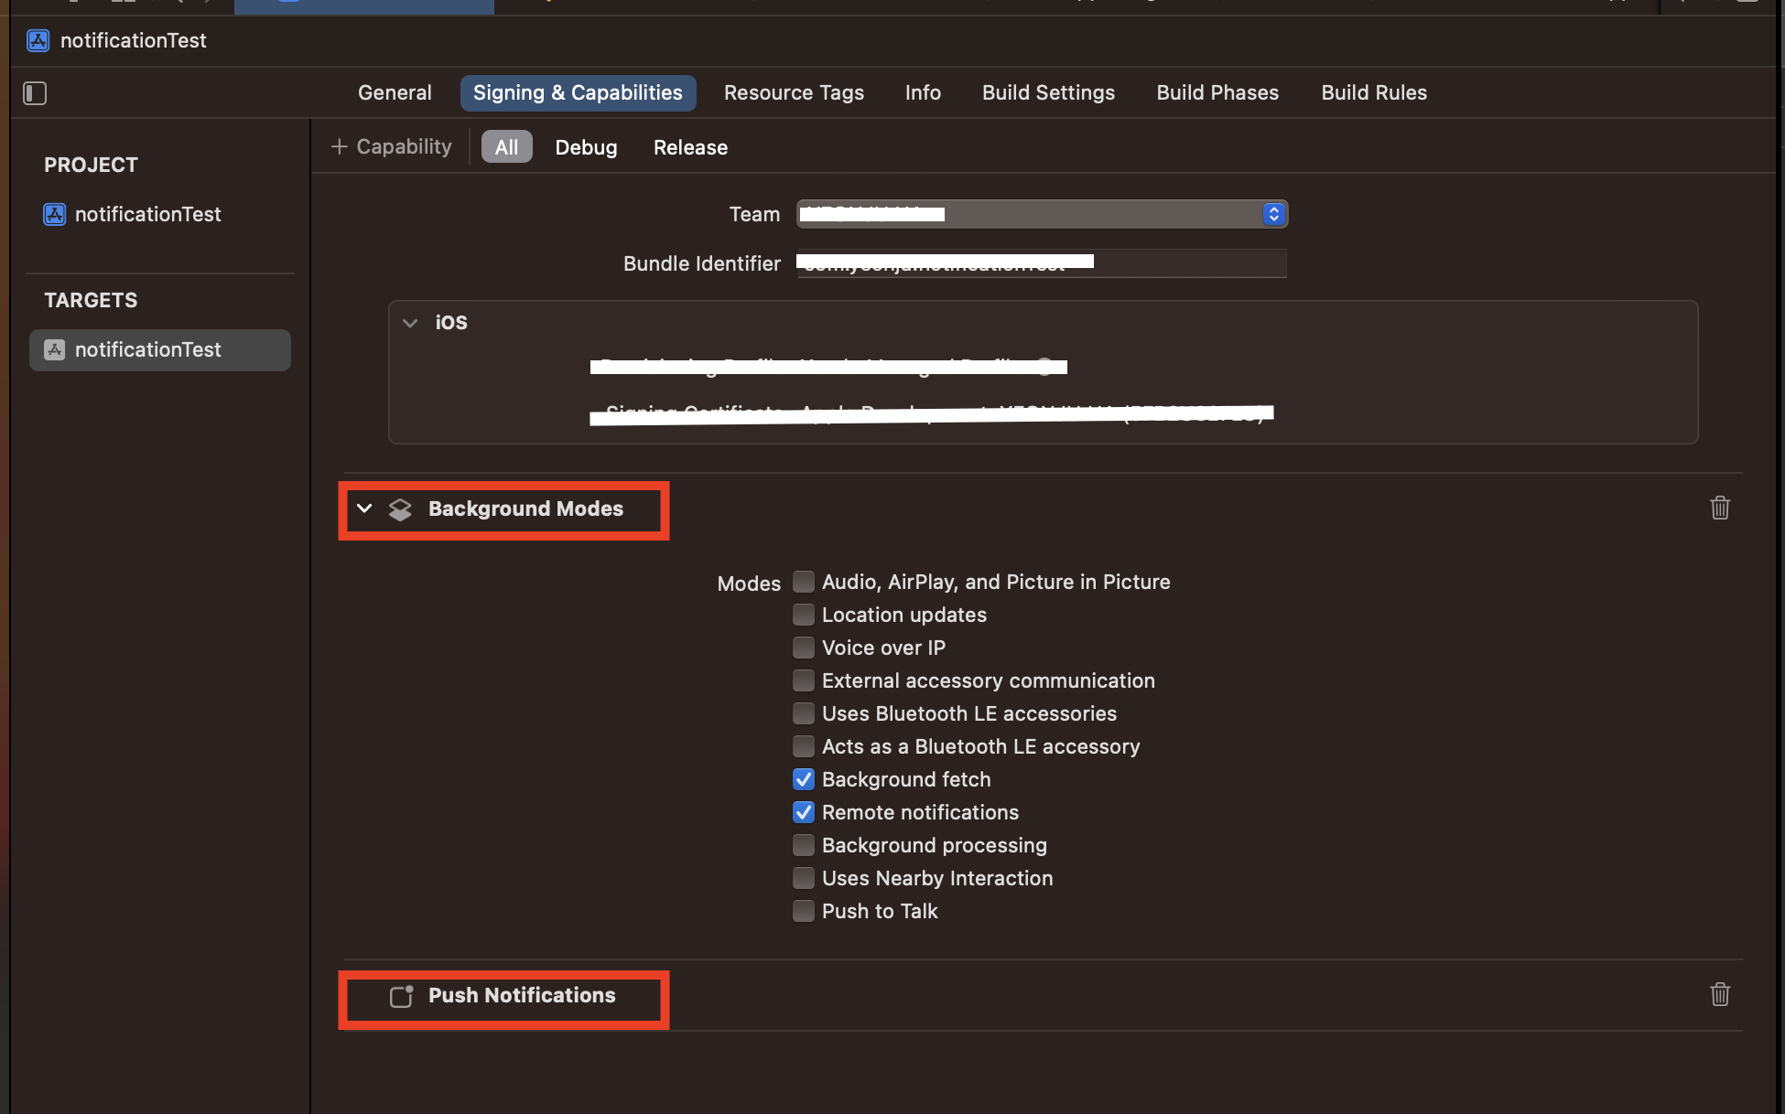This screenshot has height=1114, width=1785.
Task: Filter capabilities by Debug configuration
Action: click(586, 147)
